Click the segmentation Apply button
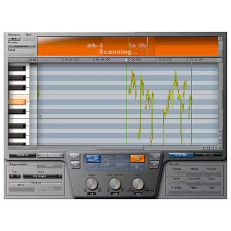The width and height of the screenshot is (231, 231). 49,166
